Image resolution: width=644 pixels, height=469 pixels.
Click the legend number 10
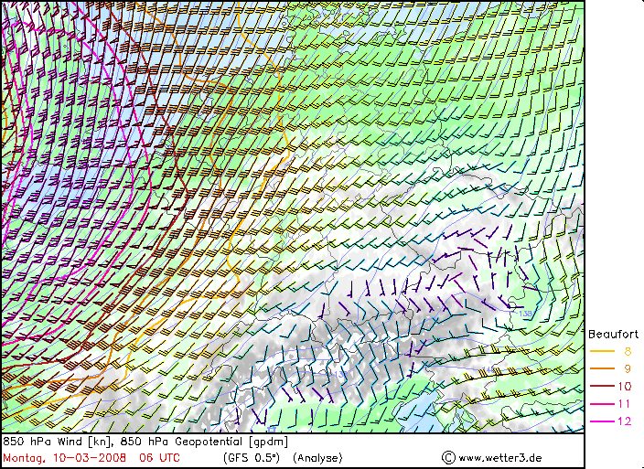(x=625, y=386)
